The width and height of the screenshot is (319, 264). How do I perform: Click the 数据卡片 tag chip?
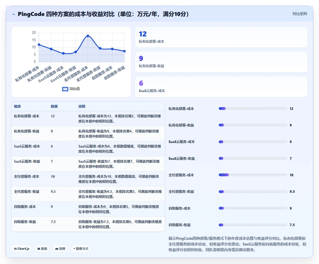[81, 249]
